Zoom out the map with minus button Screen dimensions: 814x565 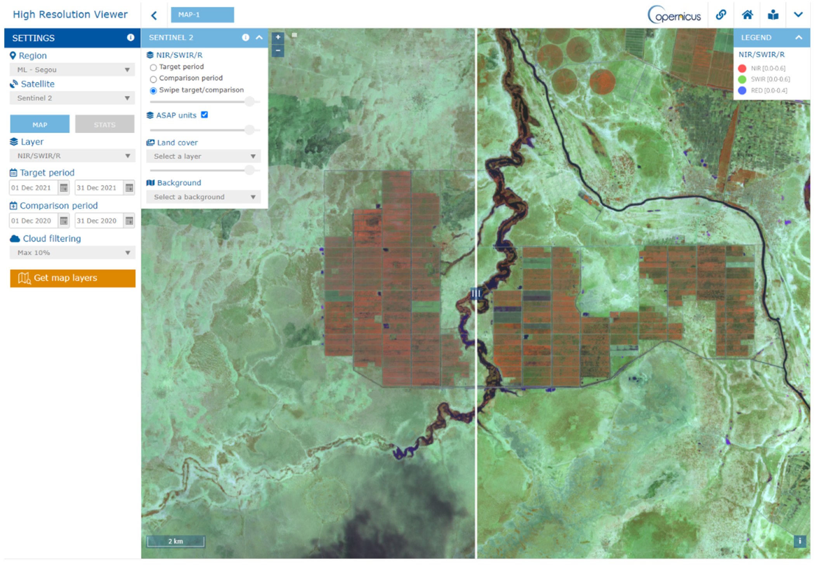[x=278, y=50]
